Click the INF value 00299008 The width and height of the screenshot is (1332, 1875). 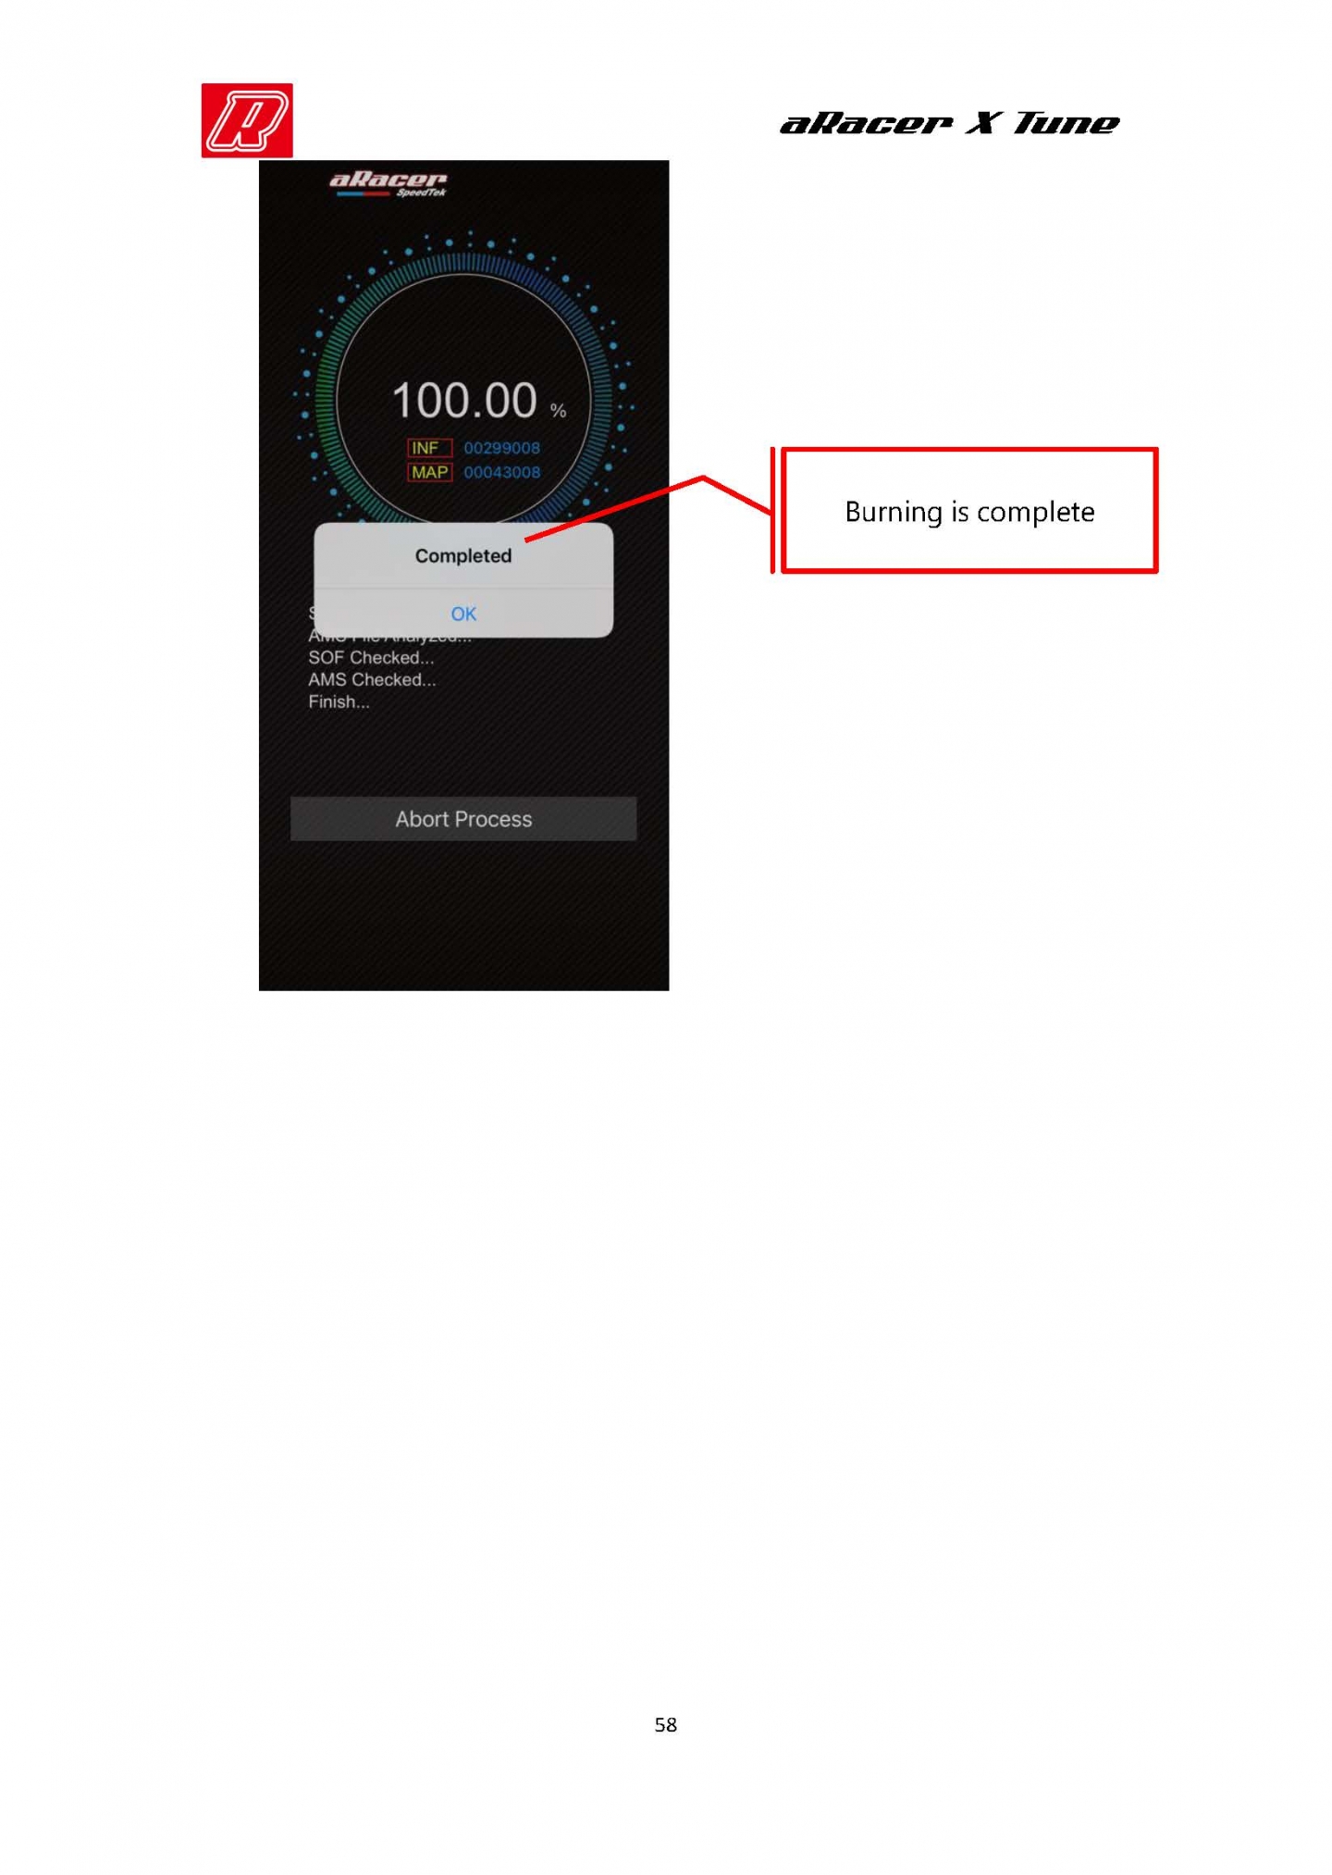click(x=501, y=448)
